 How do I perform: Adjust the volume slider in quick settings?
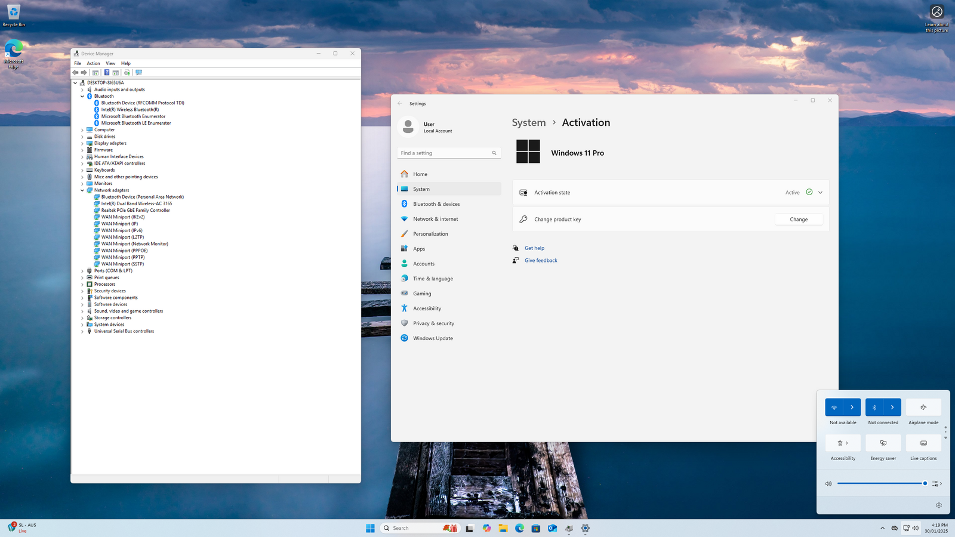pos(882,484)
